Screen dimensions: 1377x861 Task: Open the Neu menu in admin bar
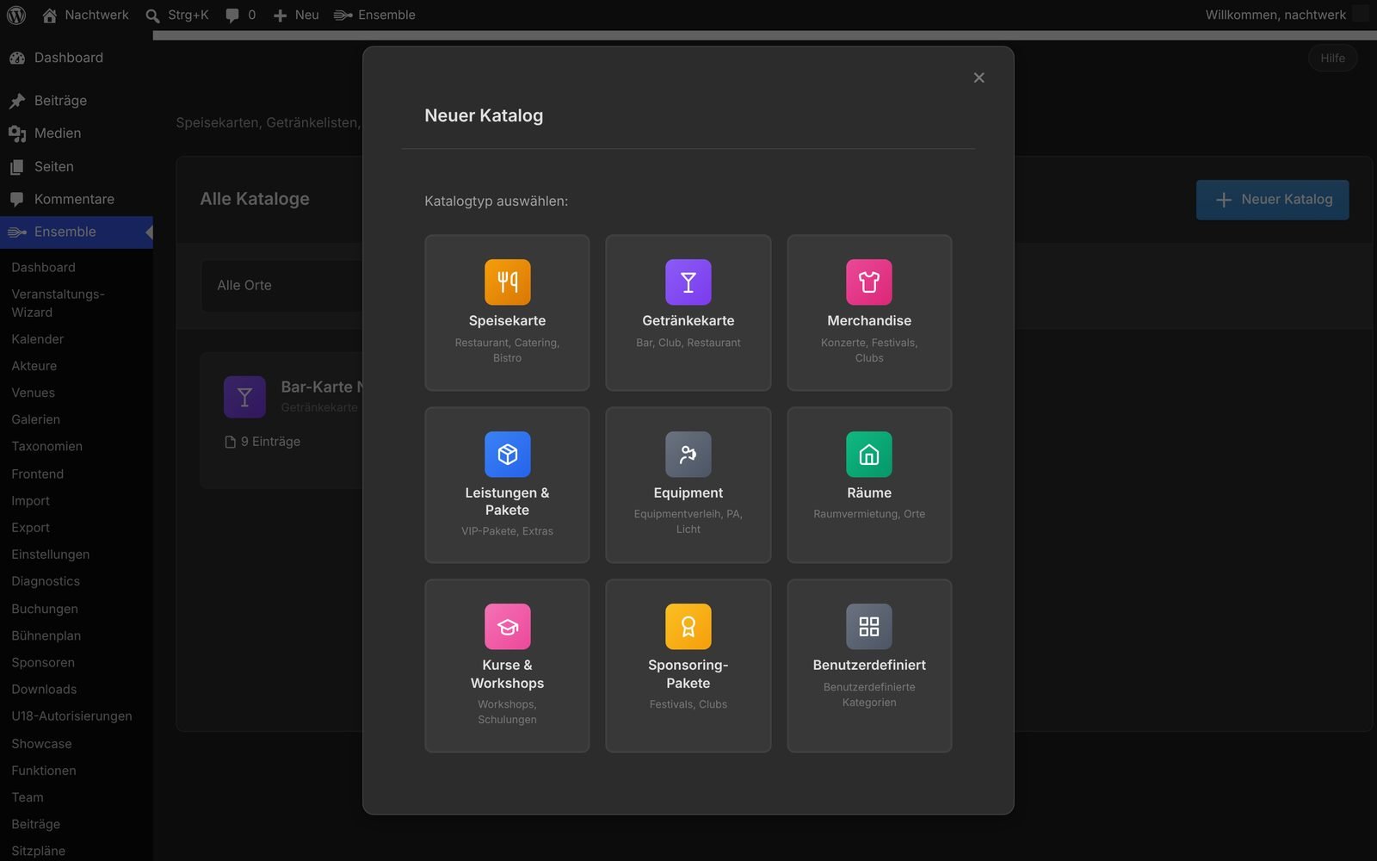tap(295, 15)
